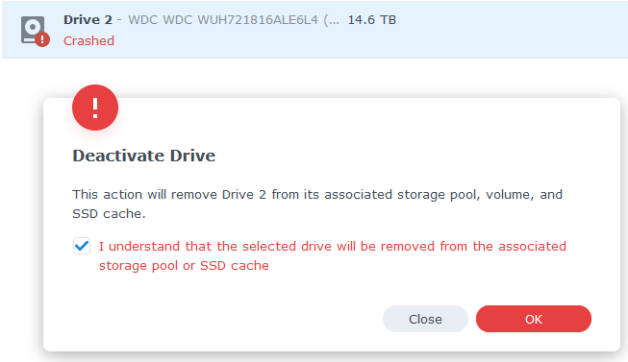Image resolution: width=628 pixels, height=362 pixels.
Task: Click the truncated '(...' after model name
Action: tap(331, 19)
